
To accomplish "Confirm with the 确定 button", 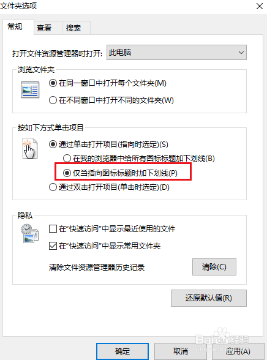I will pyautogui.click(x=122, y=351).
